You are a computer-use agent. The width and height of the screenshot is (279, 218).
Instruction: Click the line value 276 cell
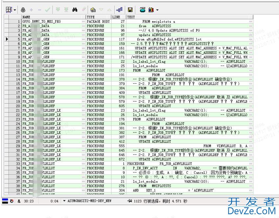(x=119, y=186)
